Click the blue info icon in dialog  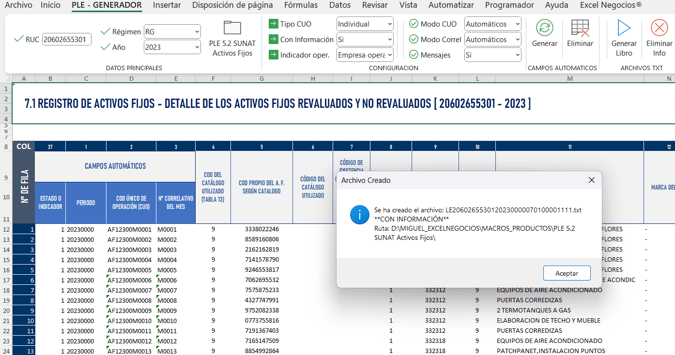pos(360,215)
